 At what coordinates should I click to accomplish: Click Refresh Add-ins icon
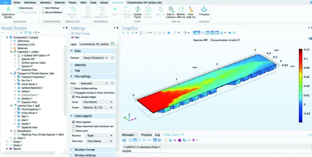pos(181,9)
